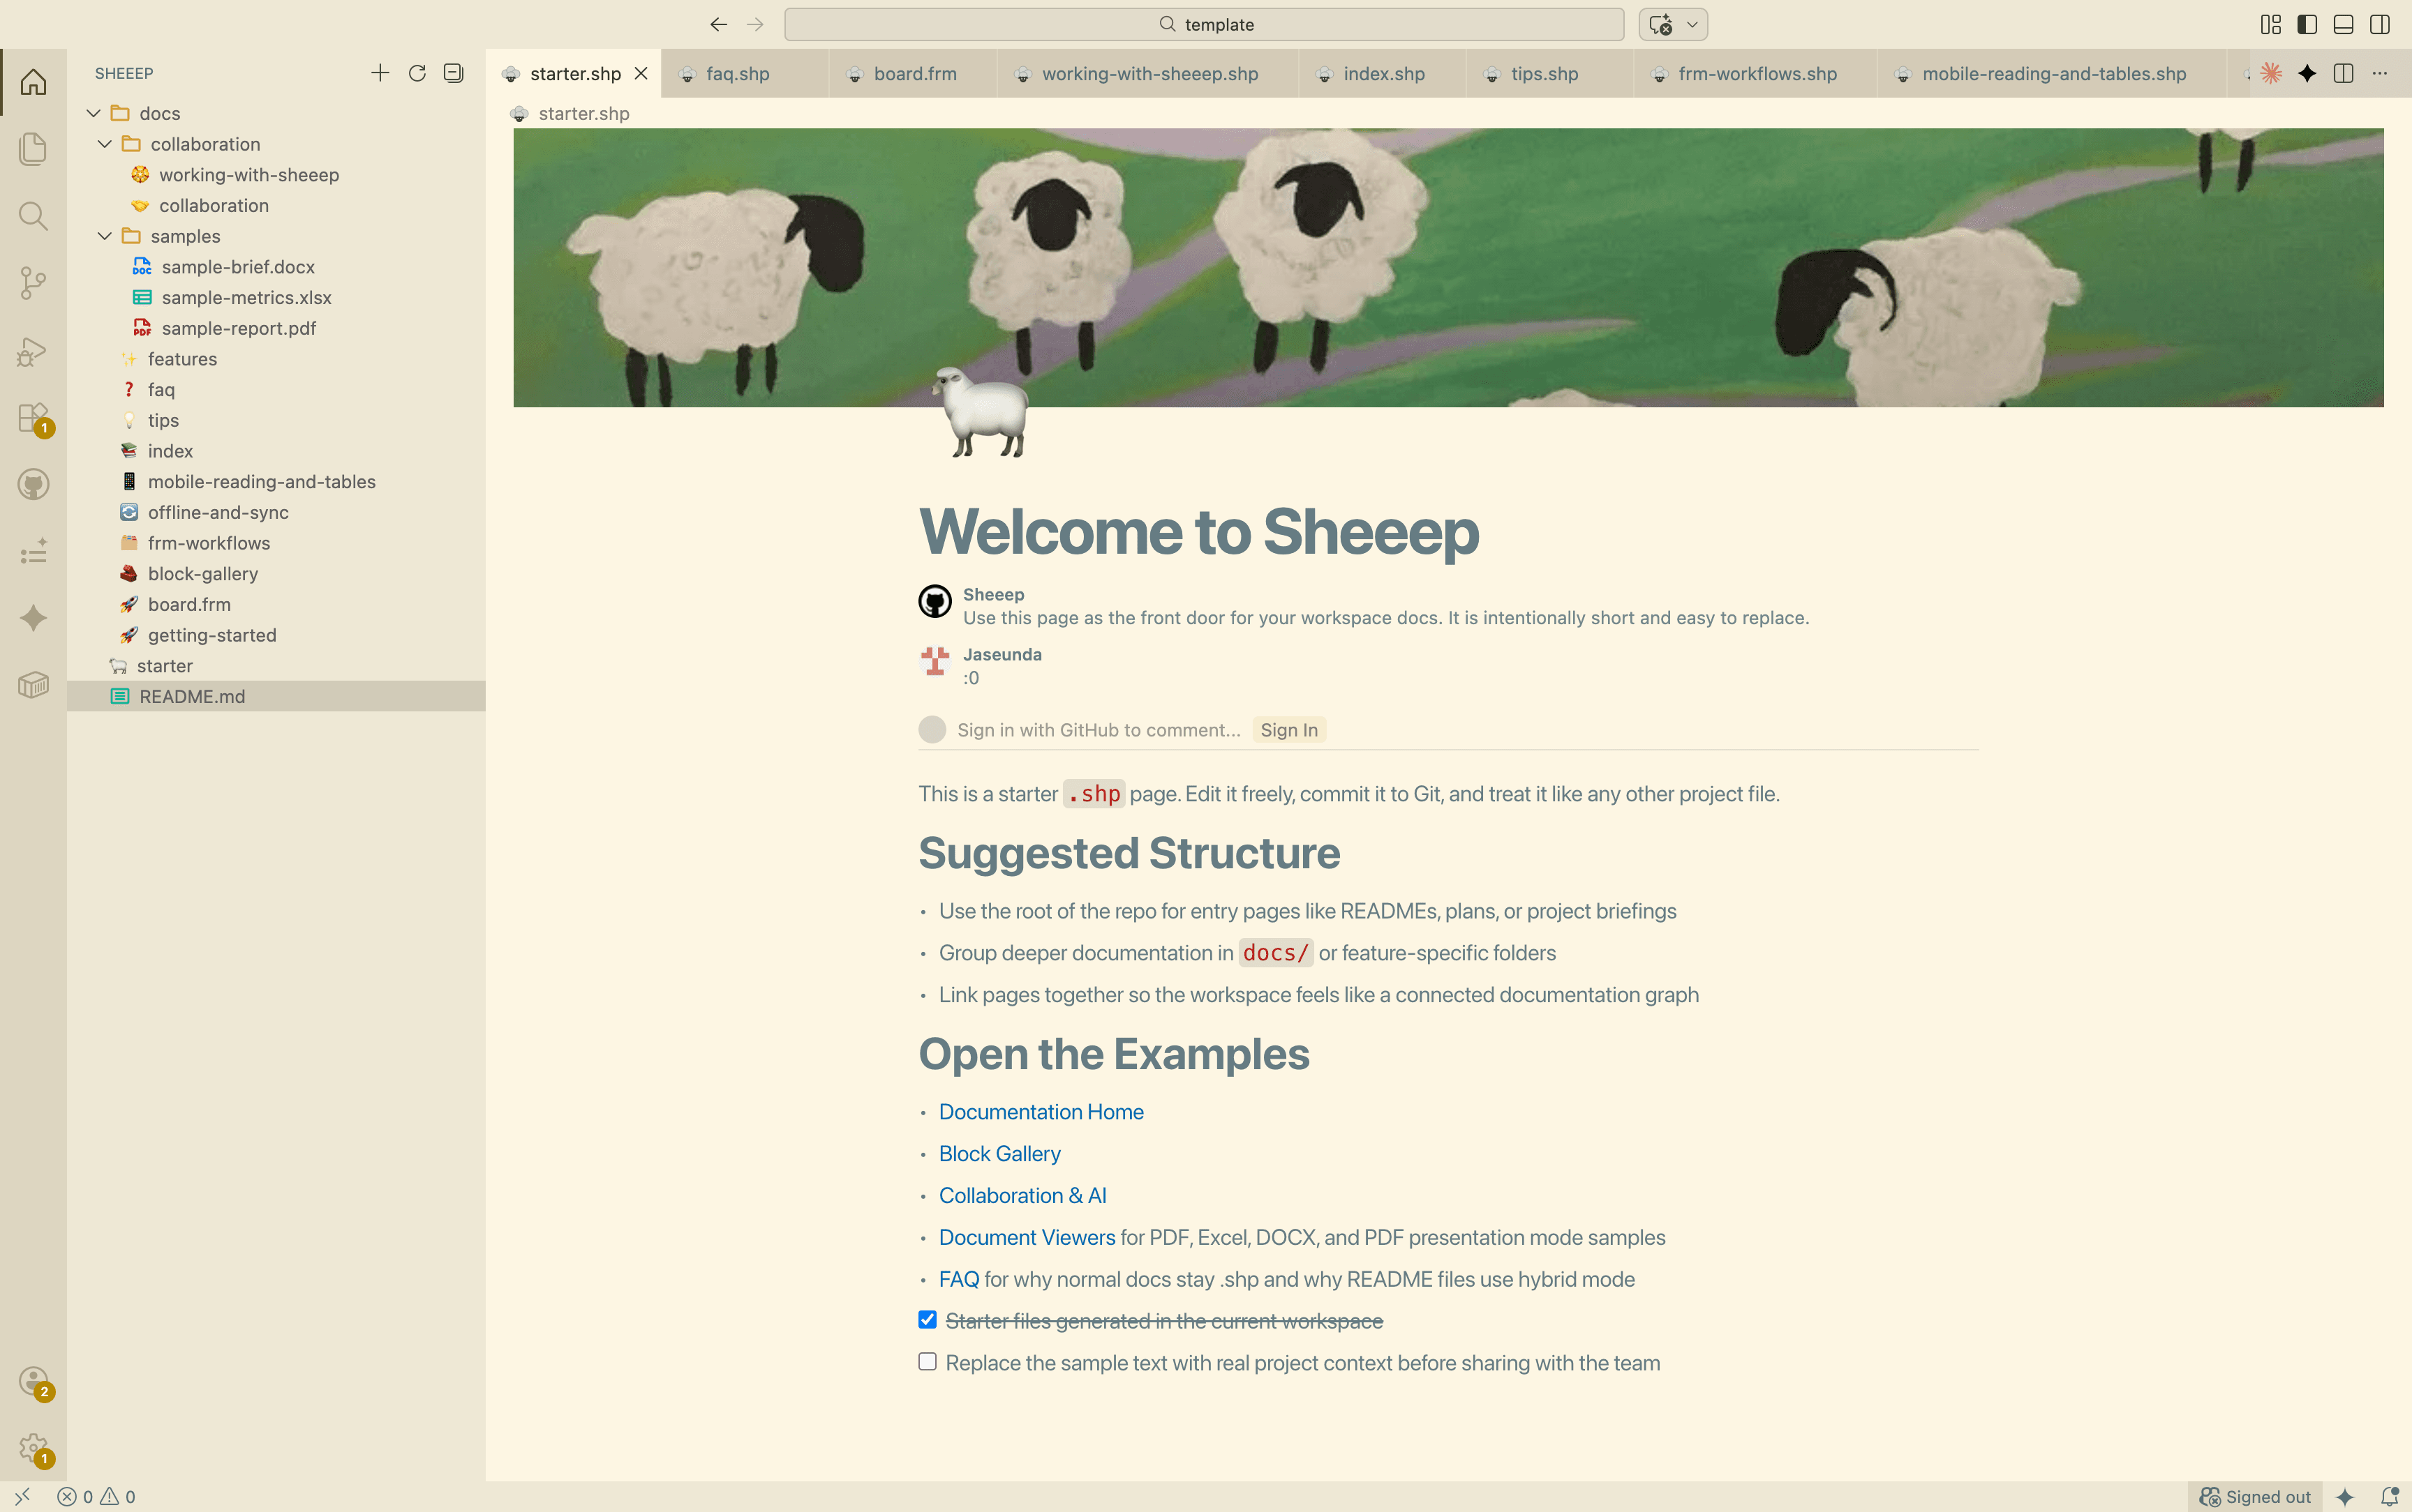Image resolution: width=2412 pixels, height=1512 pixels.
Task: Open the Run and Debug panel
Action: tap(33, 351)
